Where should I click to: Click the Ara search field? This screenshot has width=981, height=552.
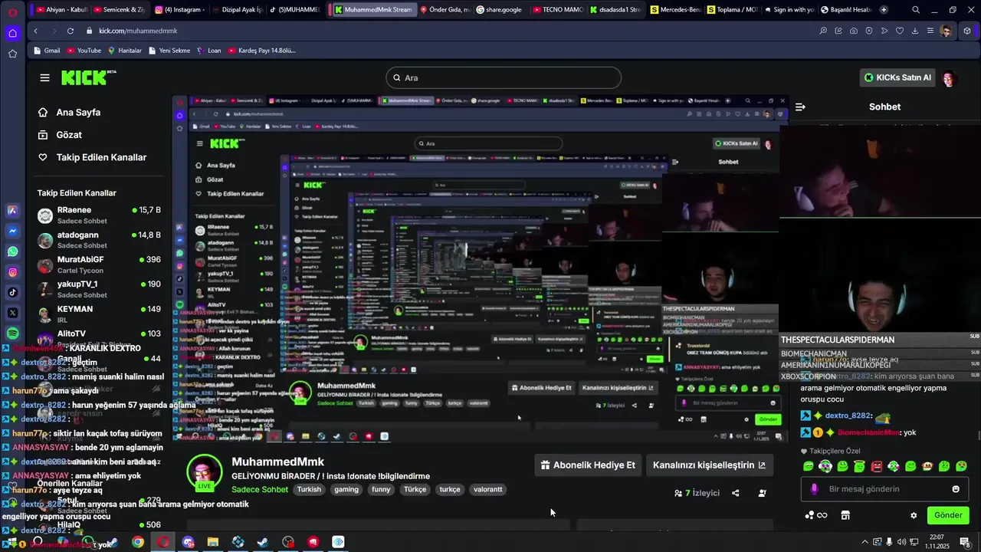point(504,77)
